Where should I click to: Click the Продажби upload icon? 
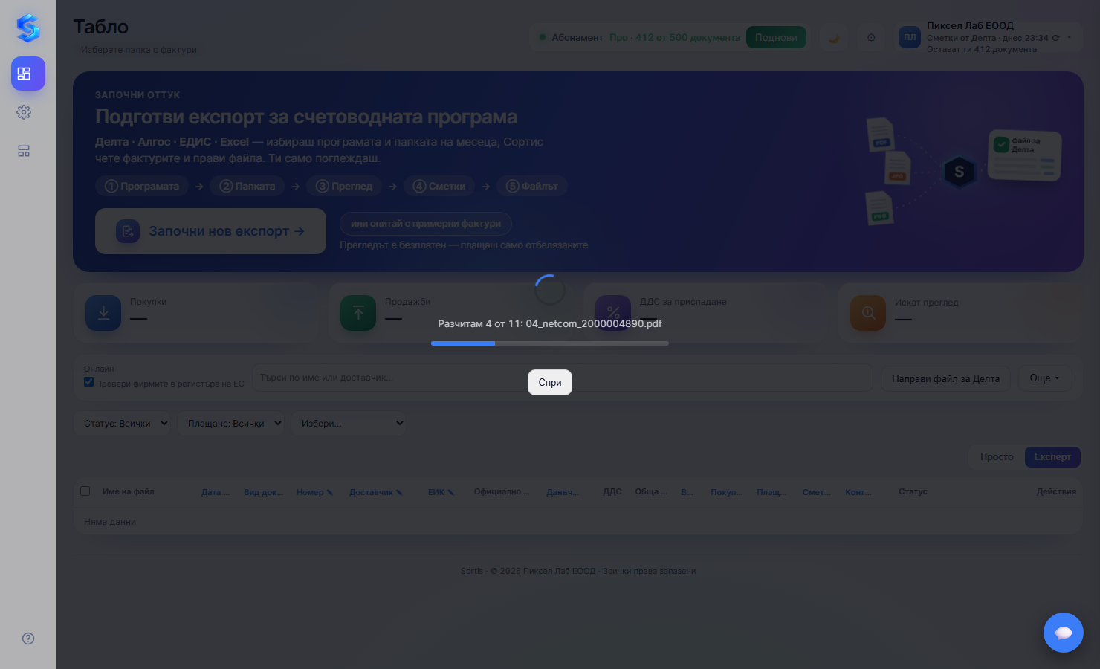click(x=358, y=313)
